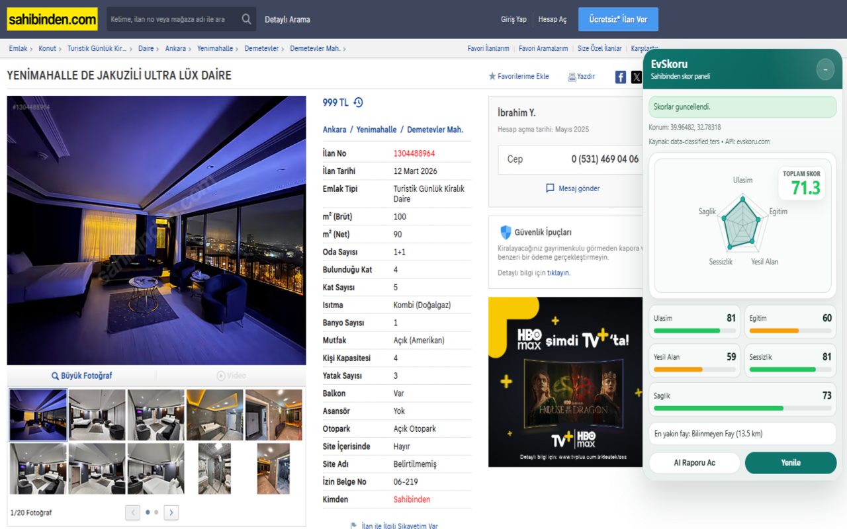
Task: Click Favorilerime Ekle link
Action: click(x=523, y=77)
